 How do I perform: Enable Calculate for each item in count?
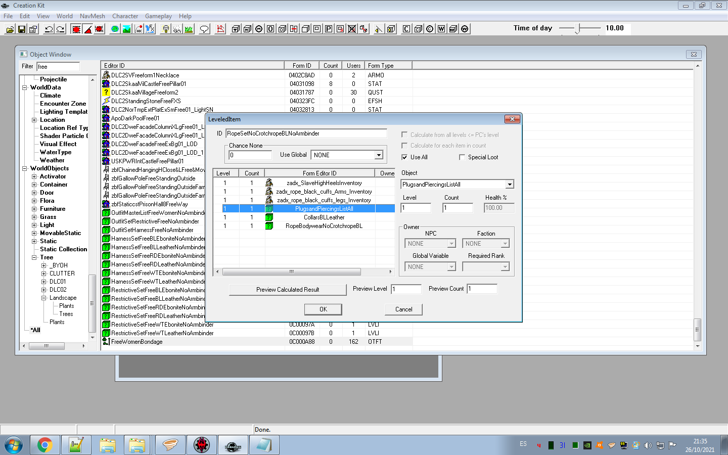coord(404,146)
